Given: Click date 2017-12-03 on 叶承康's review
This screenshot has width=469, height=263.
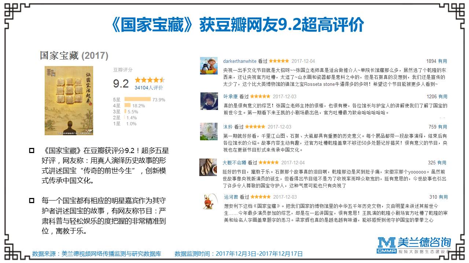Looking at the screenshot, I should point(285,96).
